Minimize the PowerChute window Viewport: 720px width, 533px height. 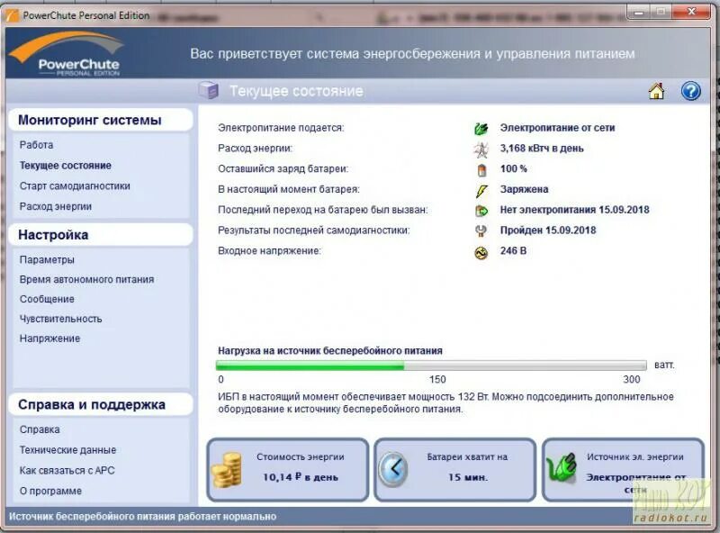[x=639, y=12]
